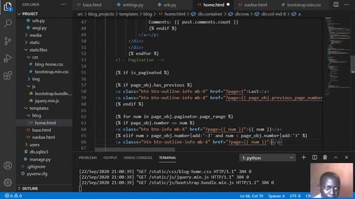Open editor more actions ellipsis
The width and height of the screenshot is (355, 199).
point(347,4)
